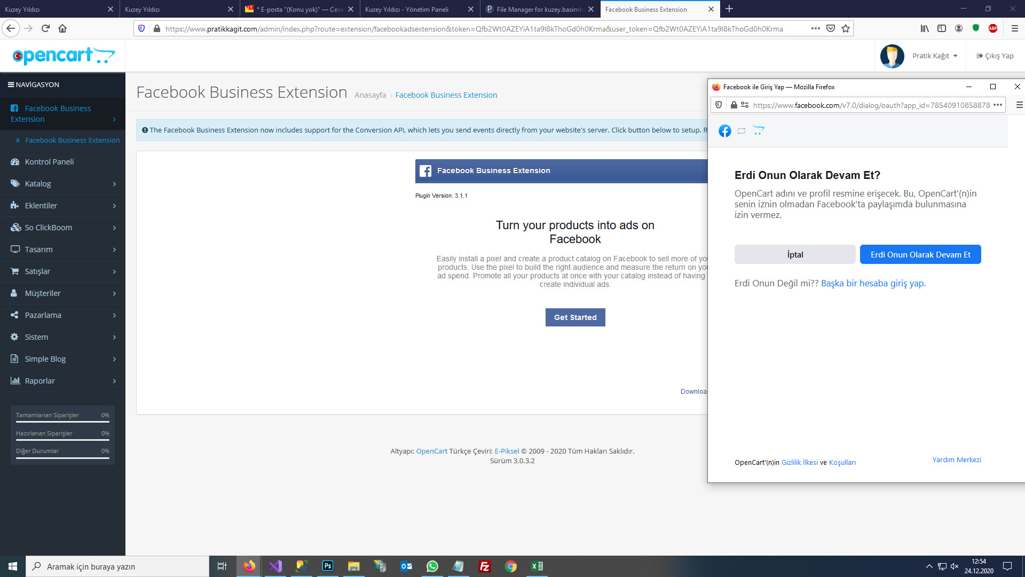The height and width of the screenshot is (577, 1025).
Task: Expand the Katalog sidebar menu
Action: click(62, 184)
